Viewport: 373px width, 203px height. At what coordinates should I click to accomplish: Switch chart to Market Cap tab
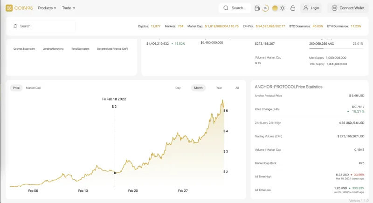pyautogui.click(x=33, y=88)
